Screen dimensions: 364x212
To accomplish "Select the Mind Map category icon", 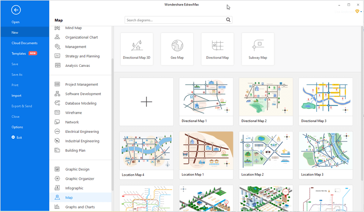I will coord(57,28).
